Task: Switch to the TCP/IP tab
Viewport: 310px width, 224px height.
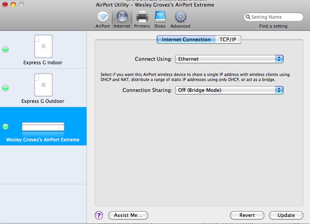Action: [x=228, y=39]
